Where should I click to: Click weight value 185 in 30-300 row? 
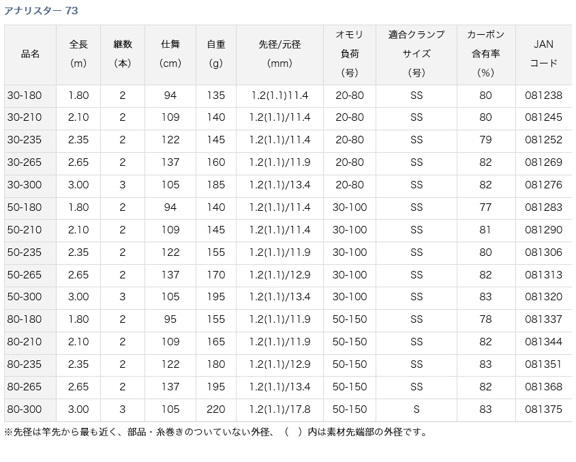tap(216, 185)
